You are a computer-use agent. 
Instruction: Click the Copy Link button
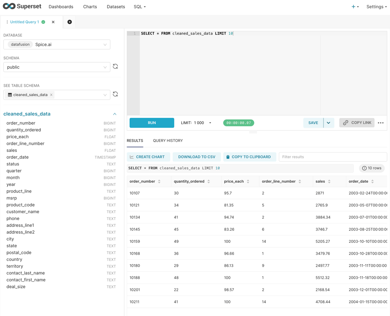pos(357,123)
